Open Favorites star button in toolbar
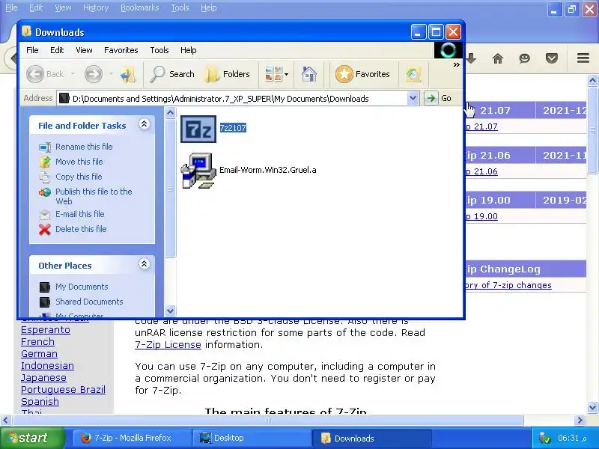This screenshot has width=599, height=449. coord(362,74)
